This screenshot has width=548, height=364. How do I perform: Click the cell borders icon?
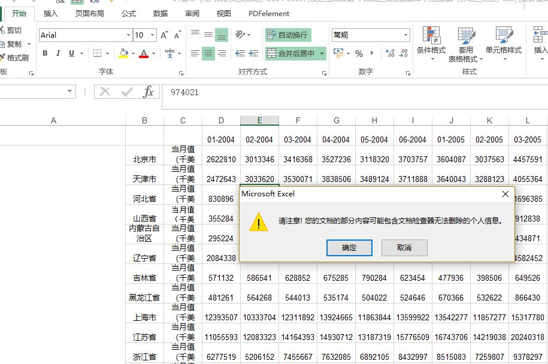click(98, 53)
